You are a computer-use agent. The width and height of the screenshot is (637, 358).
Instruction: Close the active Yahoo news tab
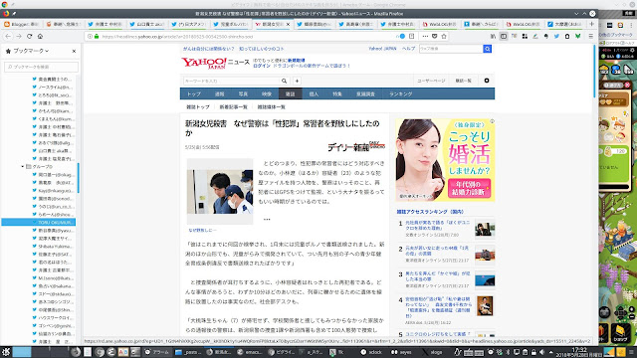[288, 24]
